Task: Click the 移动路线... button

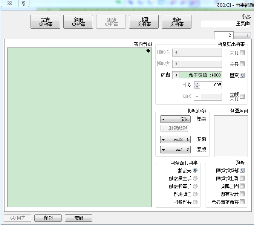Action: click(x=174, y=129)
